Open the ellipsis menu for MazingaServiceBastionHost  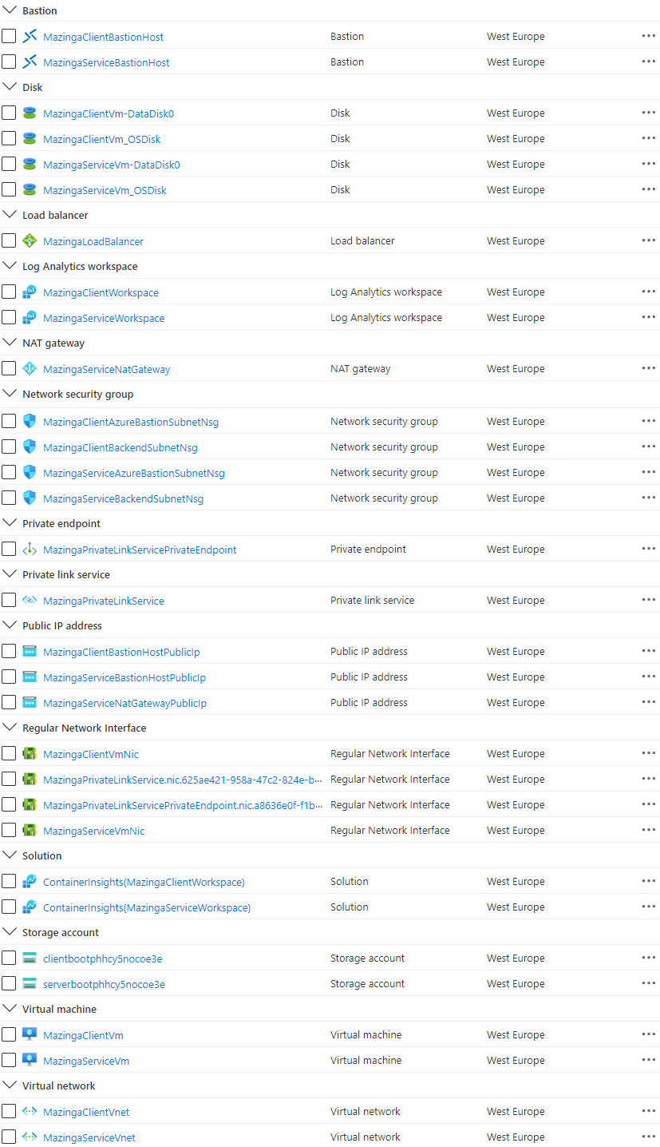click(649, 62)
